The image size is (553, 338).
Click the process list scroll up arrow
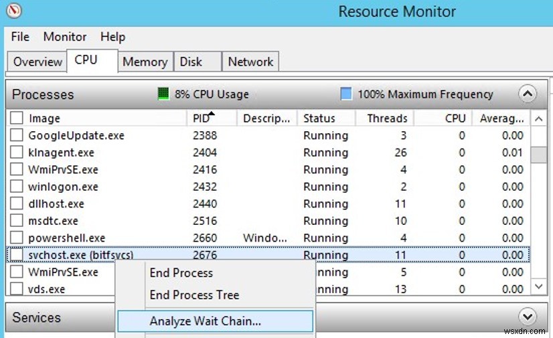538,118
